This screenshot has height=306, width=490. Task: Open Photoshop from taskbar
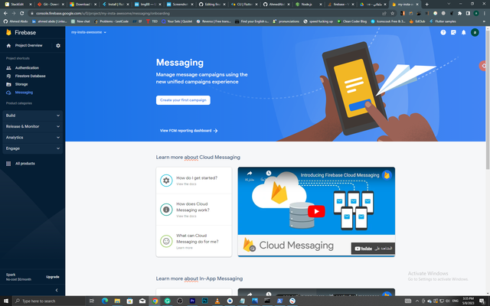(204, 301)
